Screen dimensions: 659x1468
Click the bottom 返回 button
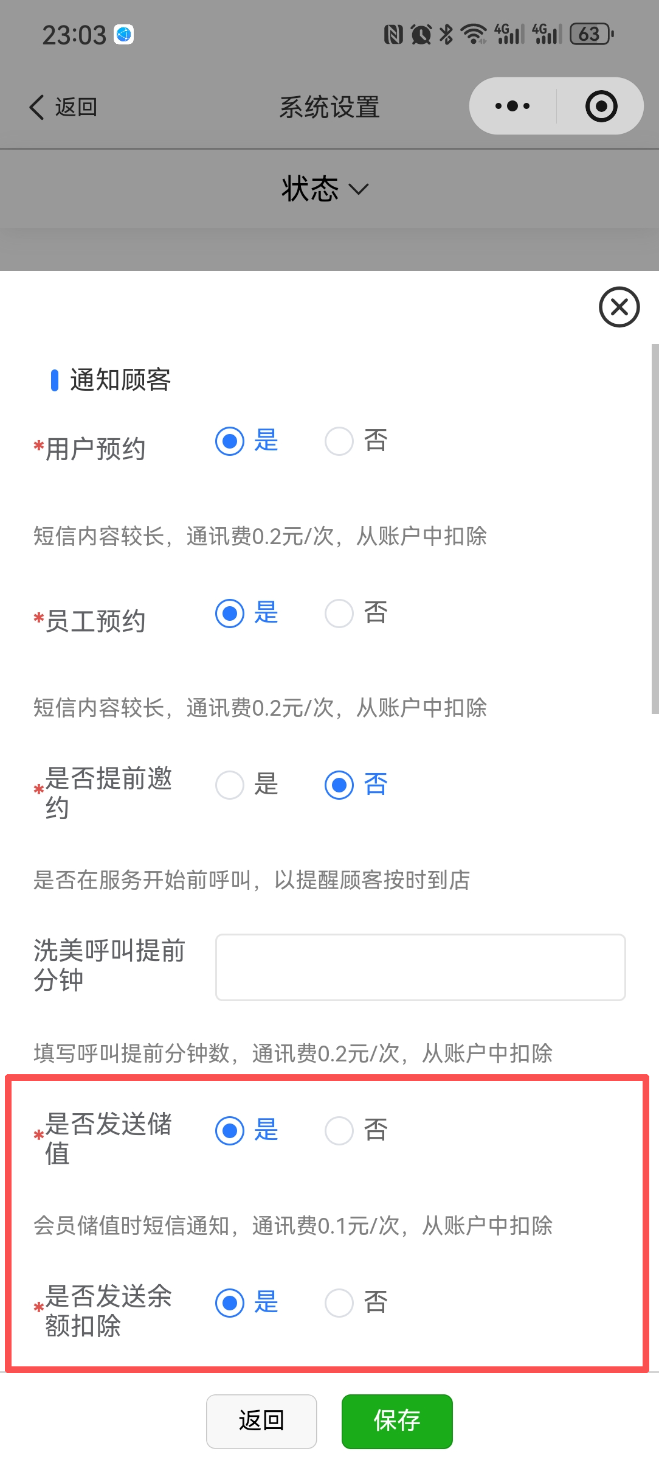(261, 1421)
